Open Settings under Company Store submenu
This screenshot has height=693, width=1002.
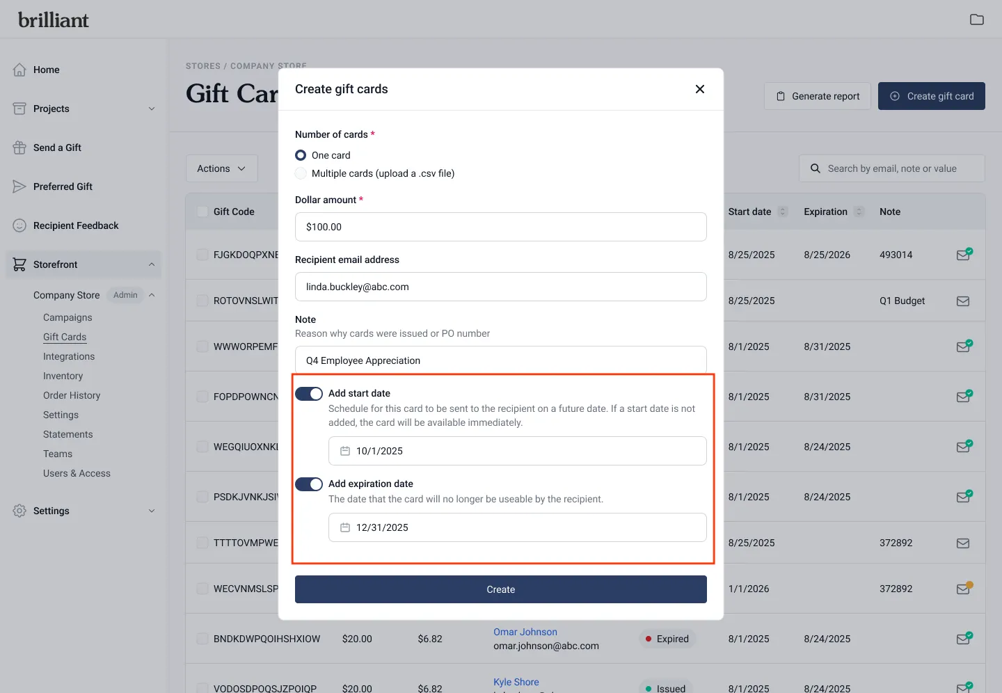(61, 415)
